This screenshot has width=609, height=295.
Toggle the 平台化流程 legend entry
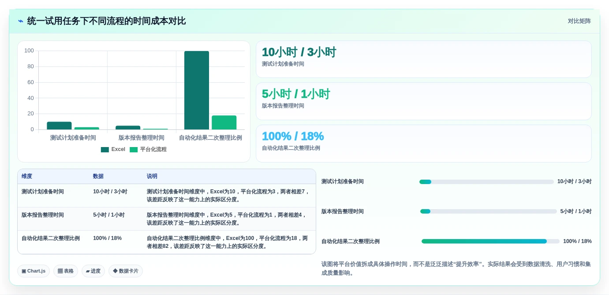tap(148, 149)
